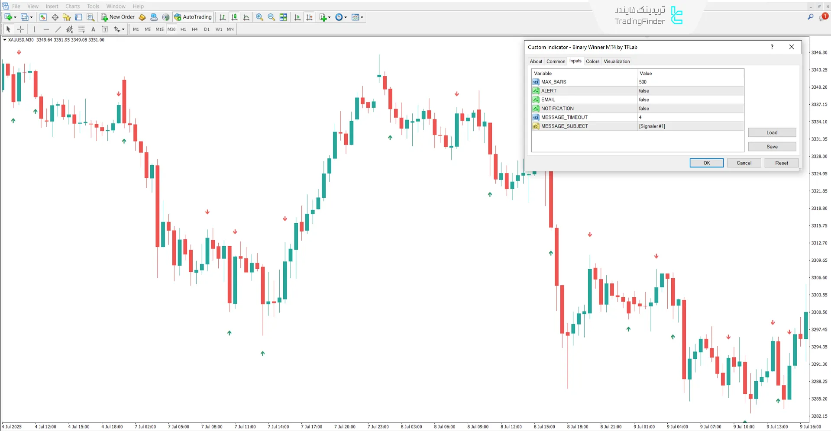Open the Charts menu

tap(72, 6)
